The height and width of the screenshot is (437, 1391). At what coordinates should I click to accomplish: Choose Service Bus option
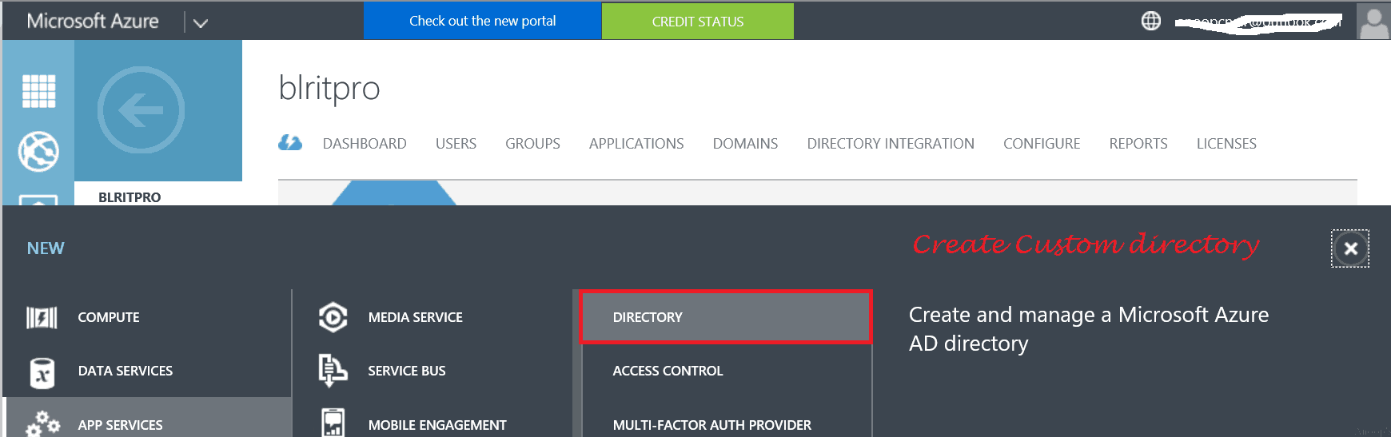pyautogui.click(x=407, y=371)
